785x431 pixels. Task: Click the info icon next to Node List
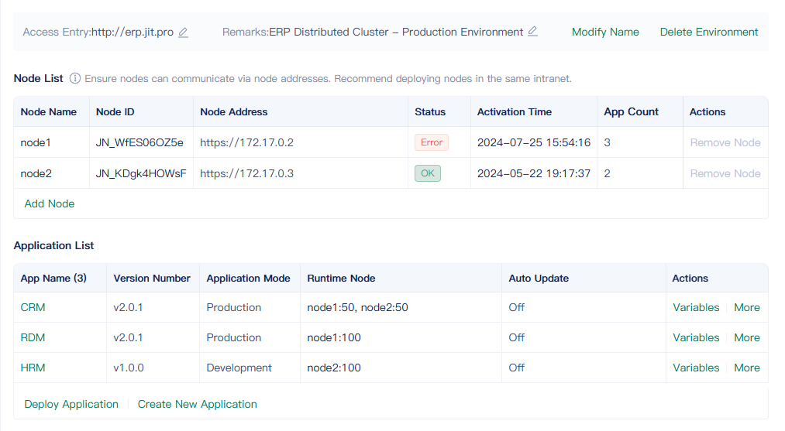click(x=75, y=78)
